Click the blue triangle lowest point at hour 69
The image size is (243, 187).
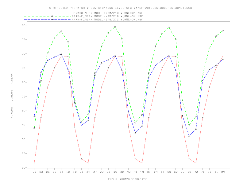(189, 136)
